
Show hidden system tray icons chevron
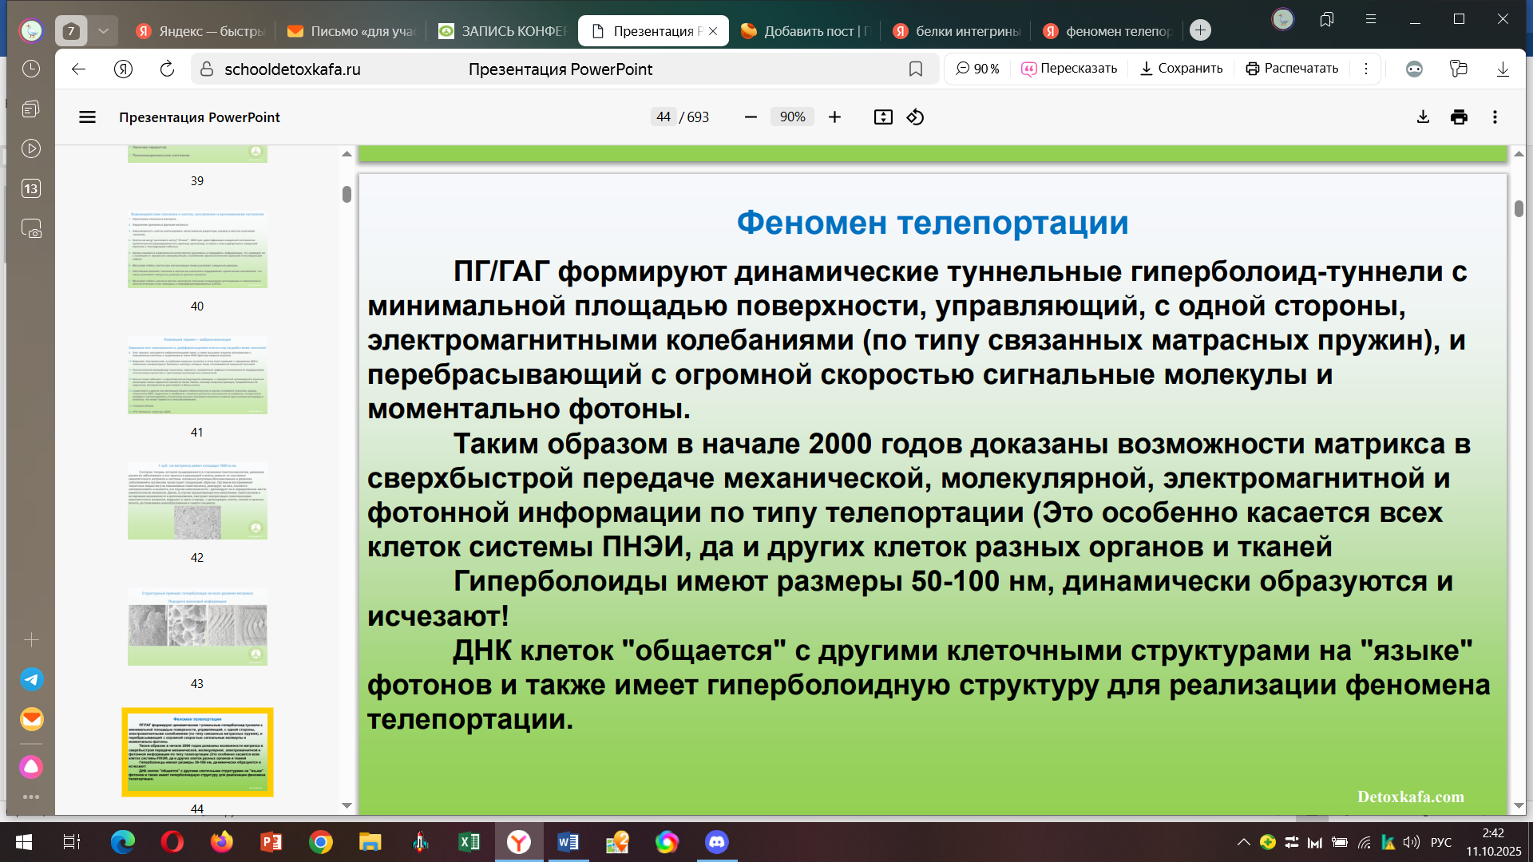tap(1243, 842)
